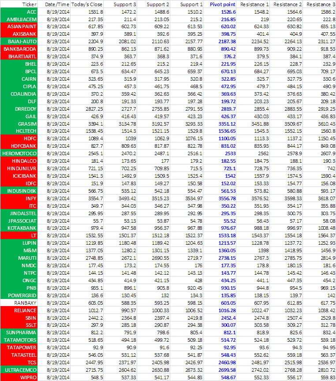This screenshot has height=381, width=336.
Task: Click the Today's Close header cell
Action: tap(87, 4)
